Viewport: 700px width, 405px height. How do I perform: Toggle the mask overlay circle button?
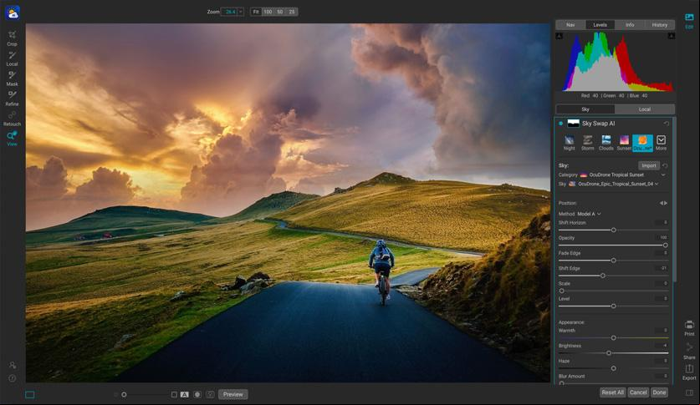pos(197,394)
